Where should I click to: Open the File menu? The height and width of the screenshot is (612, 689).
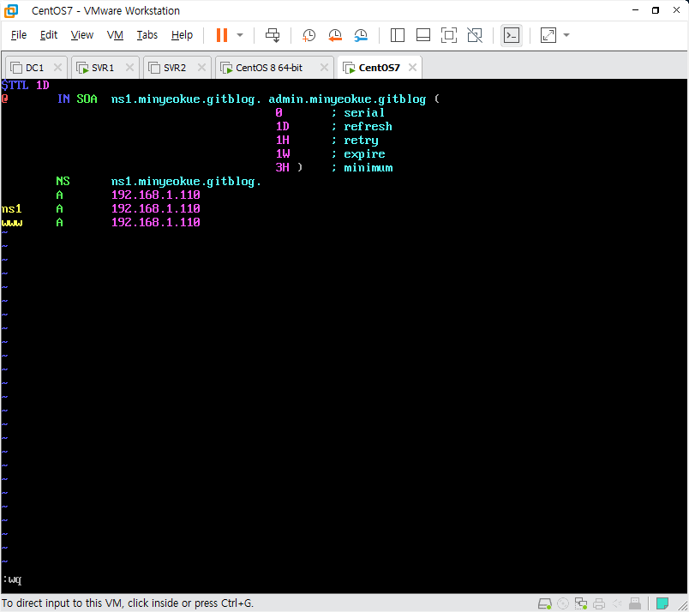19,35
